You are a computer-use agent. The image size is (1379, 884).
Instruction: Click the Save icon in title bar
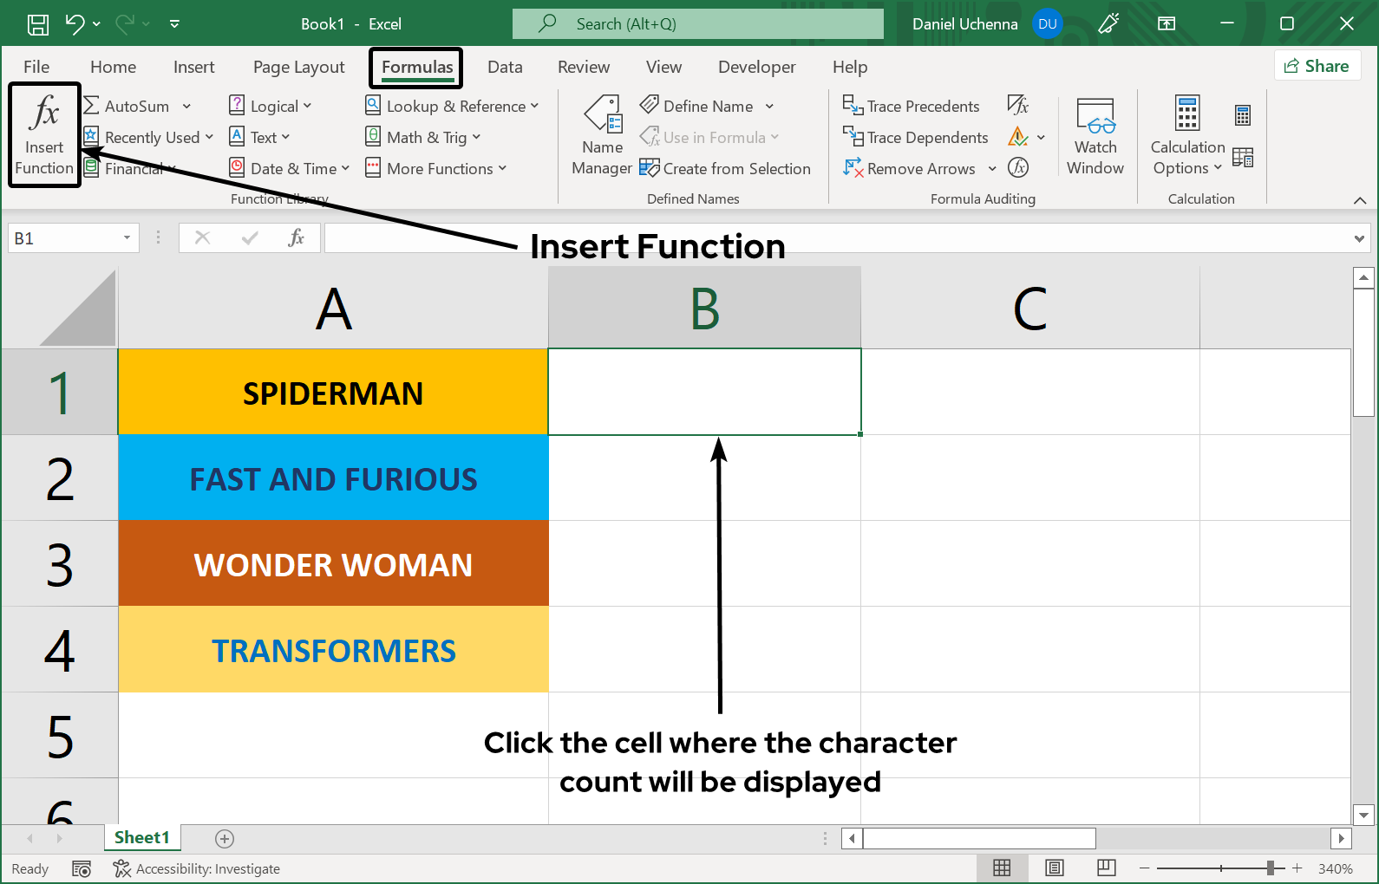38,24
